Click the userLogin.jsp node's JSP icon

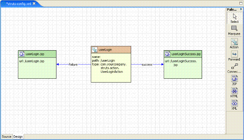[x=22, y=54]
